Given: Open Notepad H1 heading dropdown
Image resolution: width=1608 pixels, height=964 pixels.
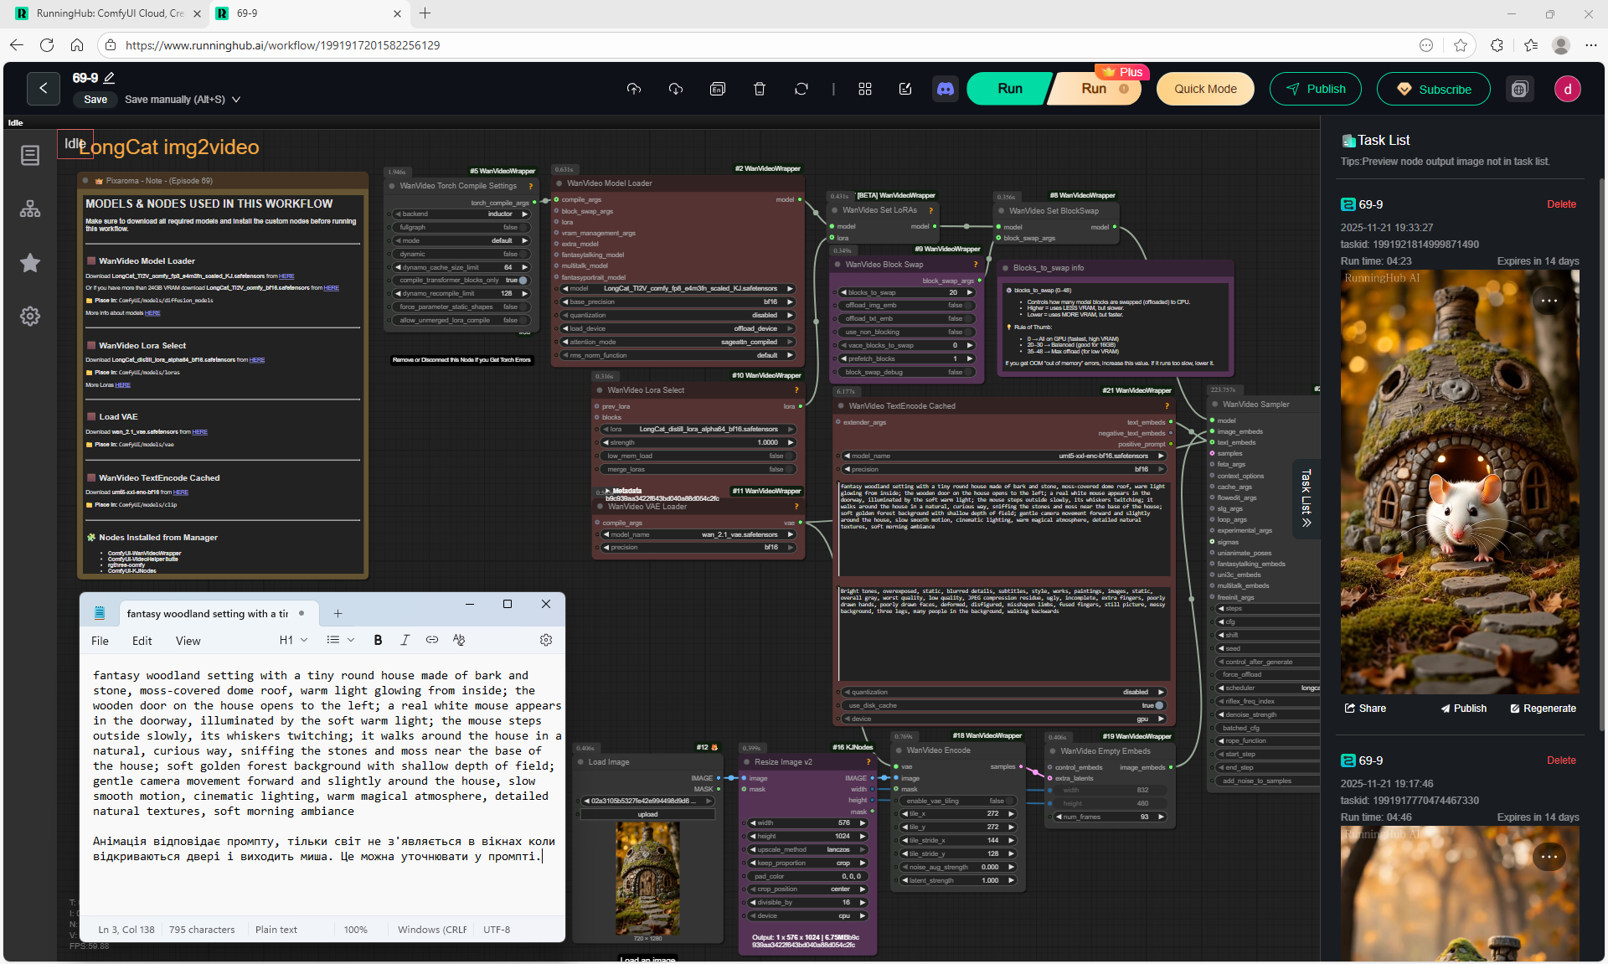Looking at the screenshot, I should tap(294, 640).
